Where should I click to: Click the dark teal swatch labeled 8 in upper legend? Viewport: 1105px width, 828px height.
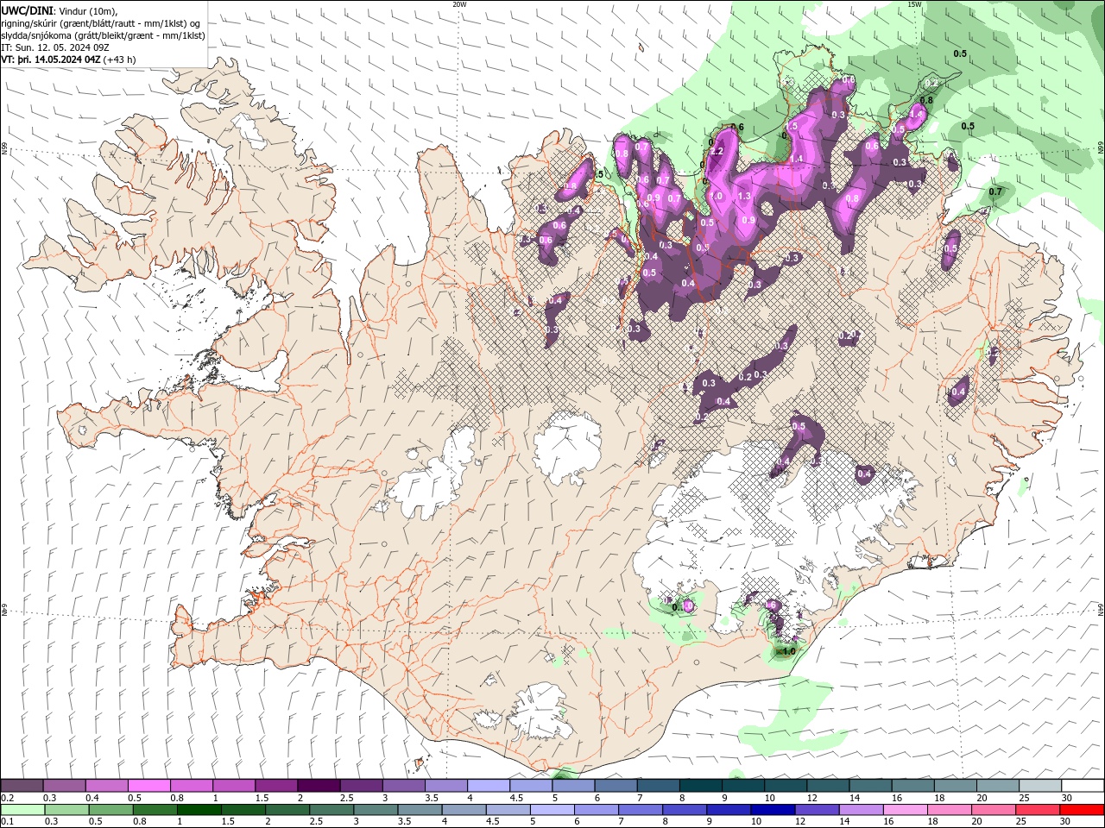point(699,786)
